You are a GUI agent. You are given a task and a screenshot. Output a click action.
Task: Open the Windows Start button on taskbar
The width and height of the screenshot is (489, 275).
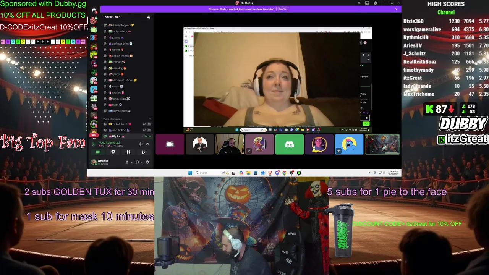(190, 173)
